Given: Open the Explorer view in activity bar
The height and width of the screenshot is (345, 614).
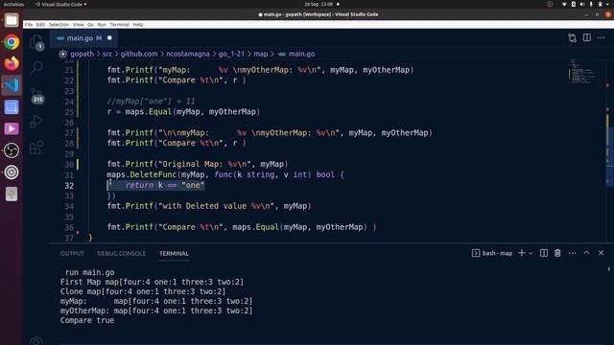Looking at the screenshot, I should click(36, 42).
